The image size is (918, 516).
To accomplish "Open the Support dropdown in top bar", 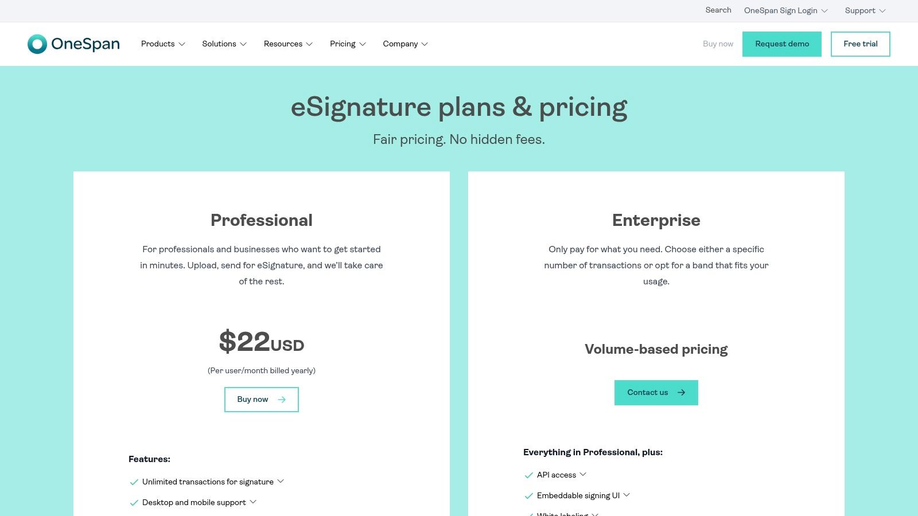I will point(865,11).
